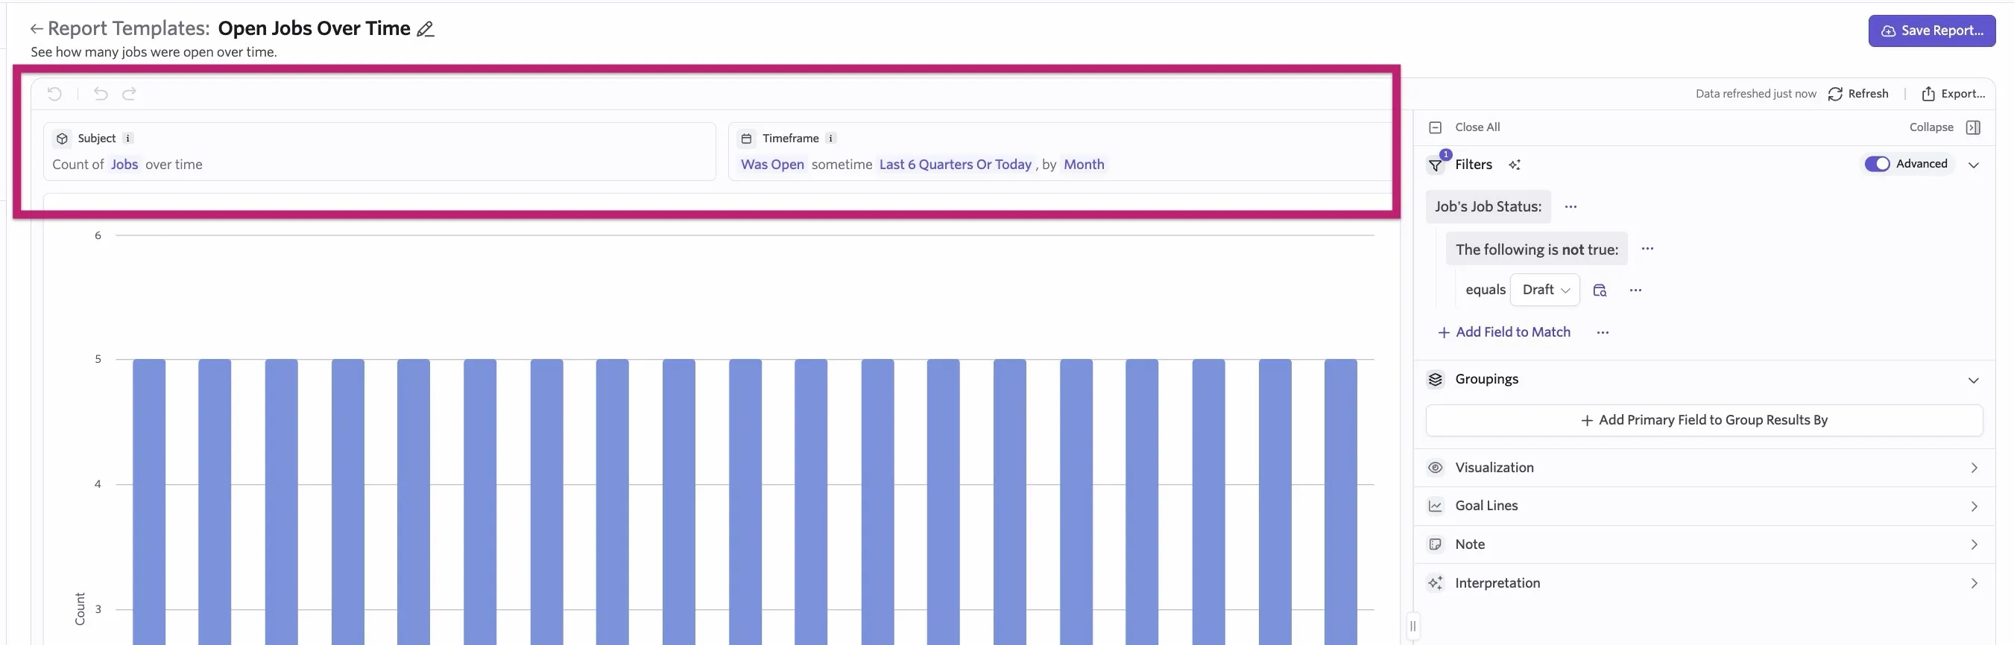The width and height of the screenshot is (2014, 645).
Task: Expand the Visualization section
Action: (x=1705, y=468)
